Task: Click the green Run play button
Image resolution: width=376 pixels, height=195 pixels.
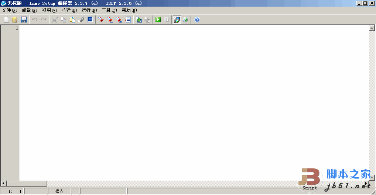Action: pos(158,20)
